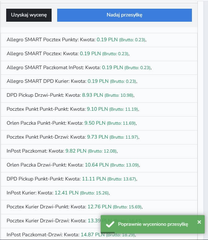This screenshot has width=208, height=240.
Task: Select DPD Pickup Punkt-Punkt row
Action: click(71, 179)
